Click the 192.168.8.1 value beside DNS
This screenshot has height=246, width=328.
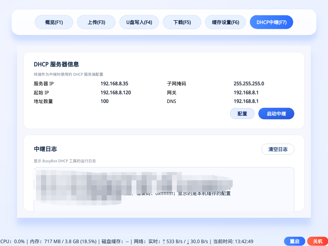pyautogui.click(x=246, y=101)
